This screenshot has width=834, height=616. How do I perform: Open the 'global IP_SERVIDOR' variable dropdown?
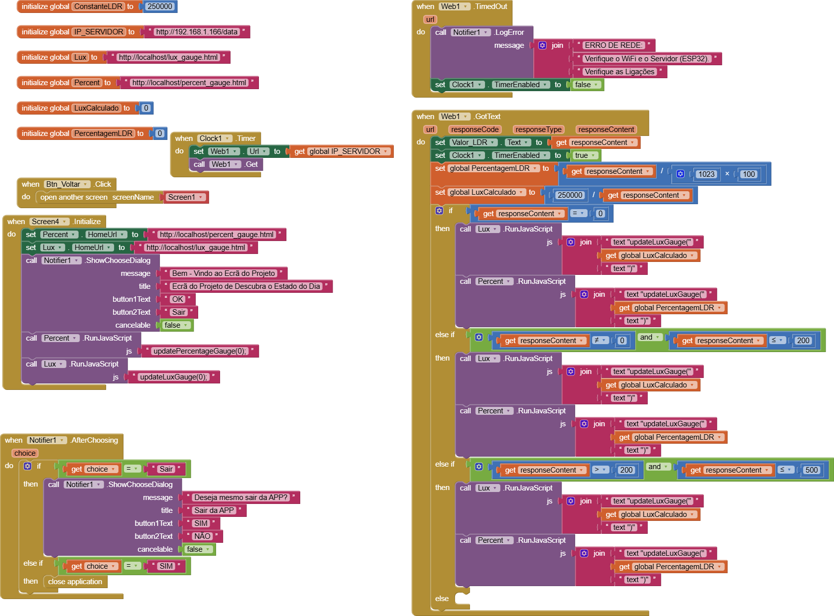349,151
